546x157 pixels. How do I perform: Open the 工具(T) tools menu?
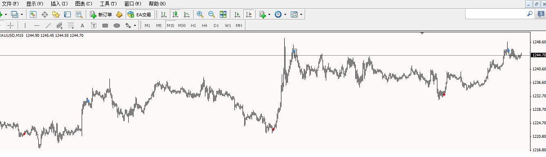[x=108, y=3]
